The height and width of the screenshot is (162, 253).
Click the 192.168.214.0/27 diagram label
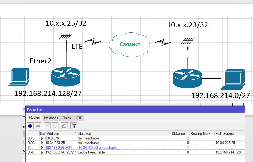click(x=220, y=95)
